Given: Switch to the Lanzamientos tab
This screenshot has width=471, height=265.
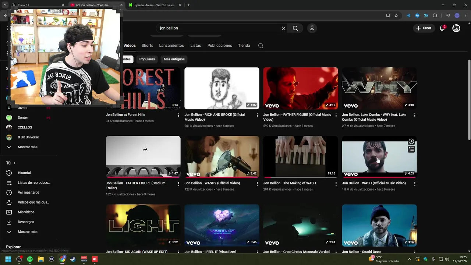Looking at the screenshot, I should pos(171,46).
